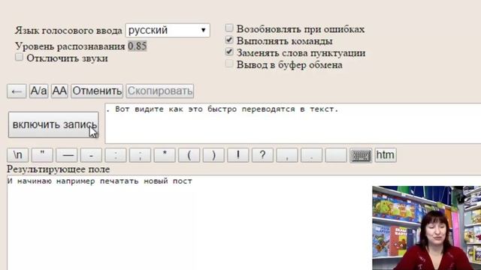Uncheck 'Выполнять команды' option
The width and height of the screenshot is (481, 270).
point(228,40)
